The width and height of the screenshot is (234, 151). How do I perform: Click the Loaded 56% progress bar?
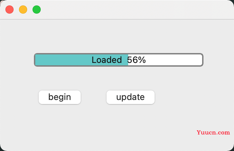pyautogui.click(x=119, y=60)
